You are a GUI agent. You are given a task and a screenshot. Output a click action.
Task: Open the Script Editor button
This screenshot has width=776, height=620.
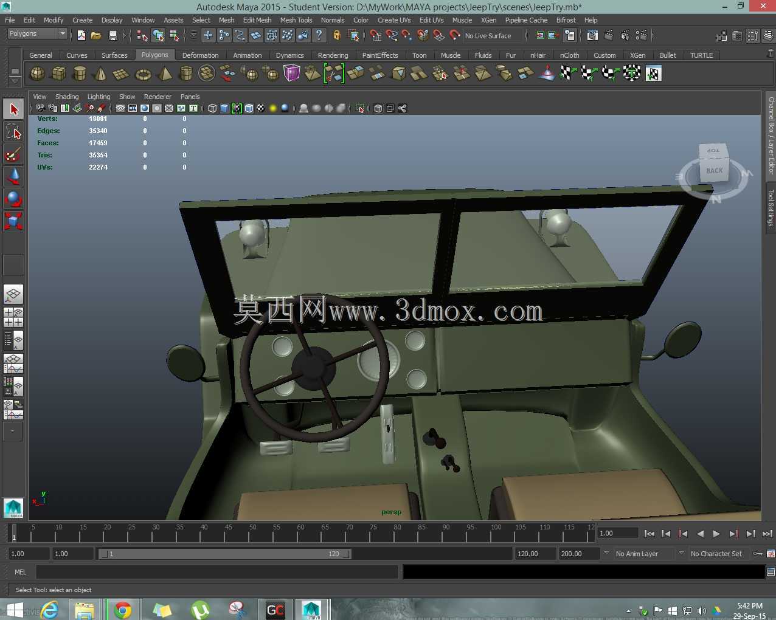point(771,572)
